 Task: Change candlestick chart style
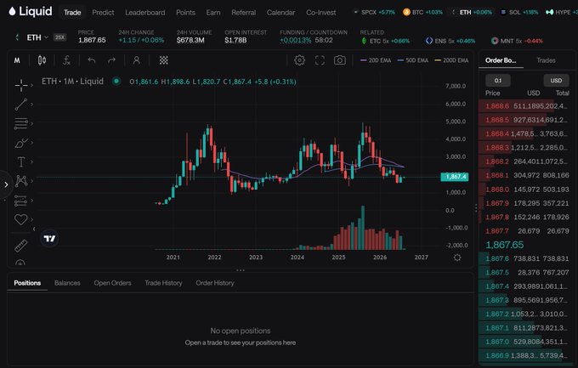click(42, 60)
